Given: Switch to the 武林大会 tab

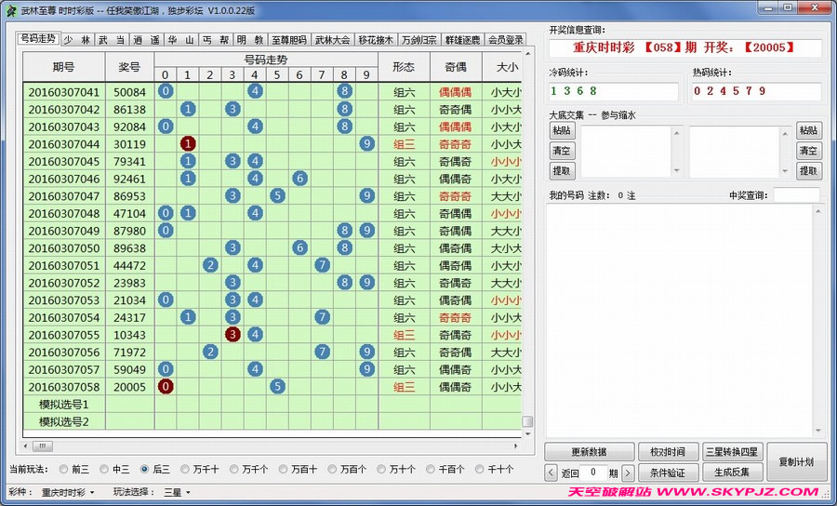Looking at the screenshot, I should pyautogui.click(x=332, y=40).
